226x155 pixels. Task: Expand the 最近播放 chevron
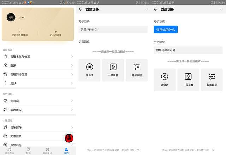[72, 110]
